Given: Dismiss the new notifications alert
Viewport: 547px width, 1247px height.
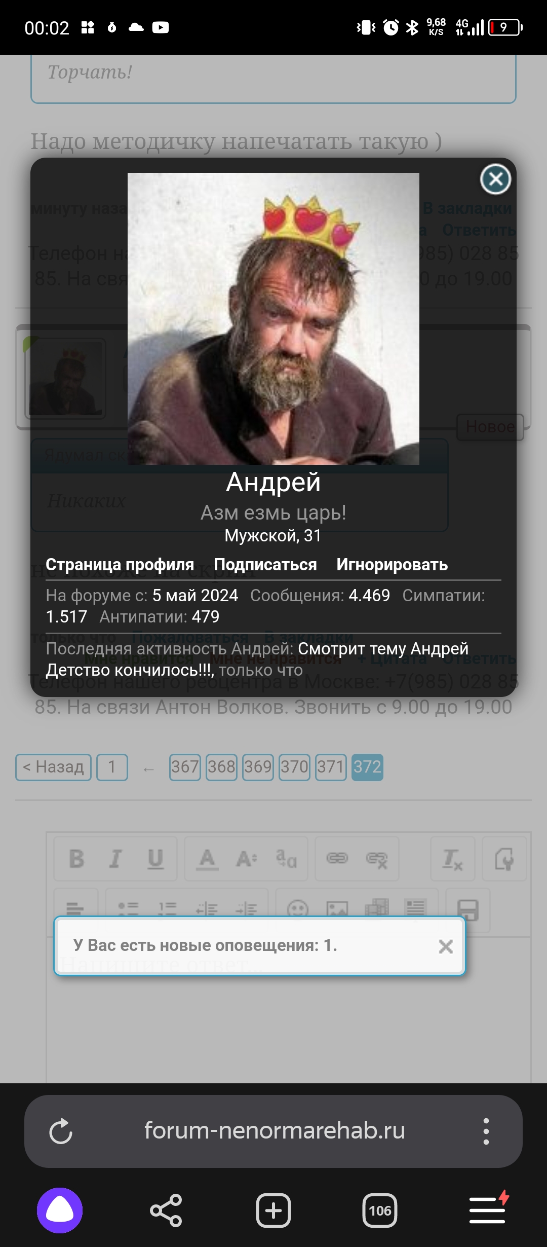Looking at the screenshot, I should pos(446,946).
